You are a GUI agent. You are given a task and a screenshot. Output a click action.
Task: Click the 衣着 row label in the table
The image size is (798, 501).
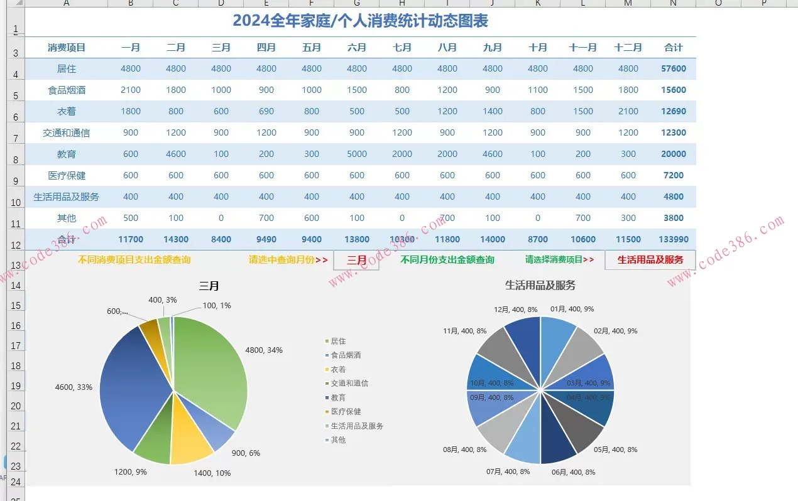click(x=67, y=112)
